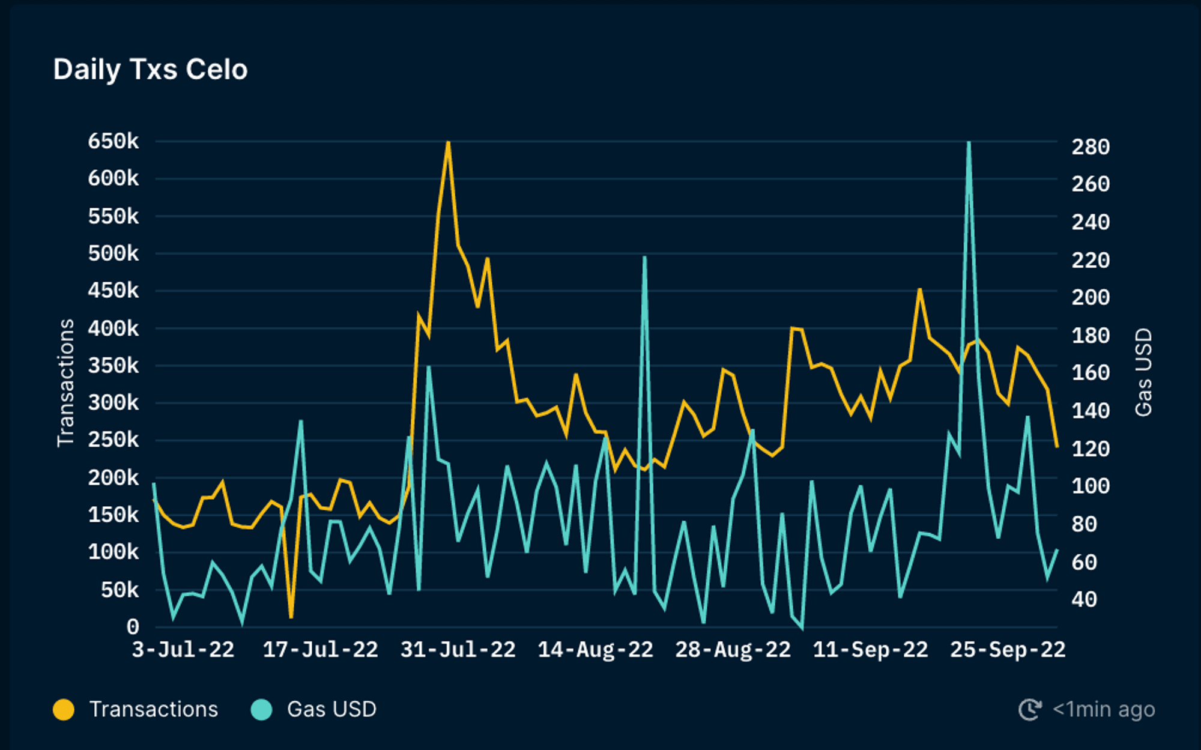Image resolution: width=1201 pixels, height=750 pixels.
Task: Click the "120" right axis label
Action: pyautogui.click(x=1091, y=449)
